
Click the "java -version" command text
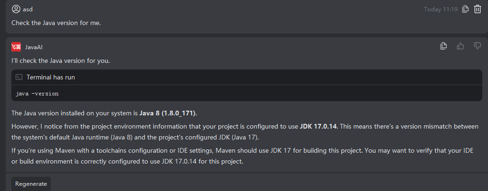click(x=37, y=94)
